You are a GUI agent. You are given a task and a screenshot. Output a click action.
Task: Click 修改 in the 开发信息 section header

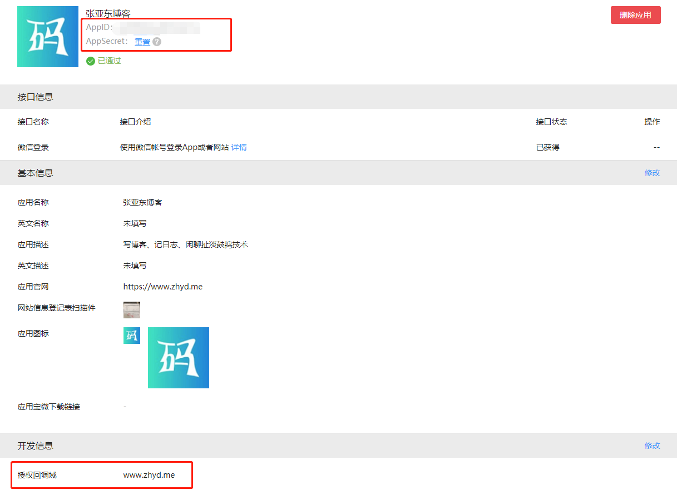point(652,446)
